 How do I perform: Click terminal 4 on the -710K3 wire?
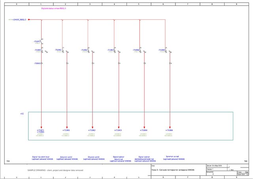click(119, 63)
